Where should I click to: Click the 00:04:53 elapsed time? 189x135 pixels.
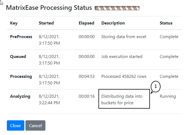[x=86, y=76]
